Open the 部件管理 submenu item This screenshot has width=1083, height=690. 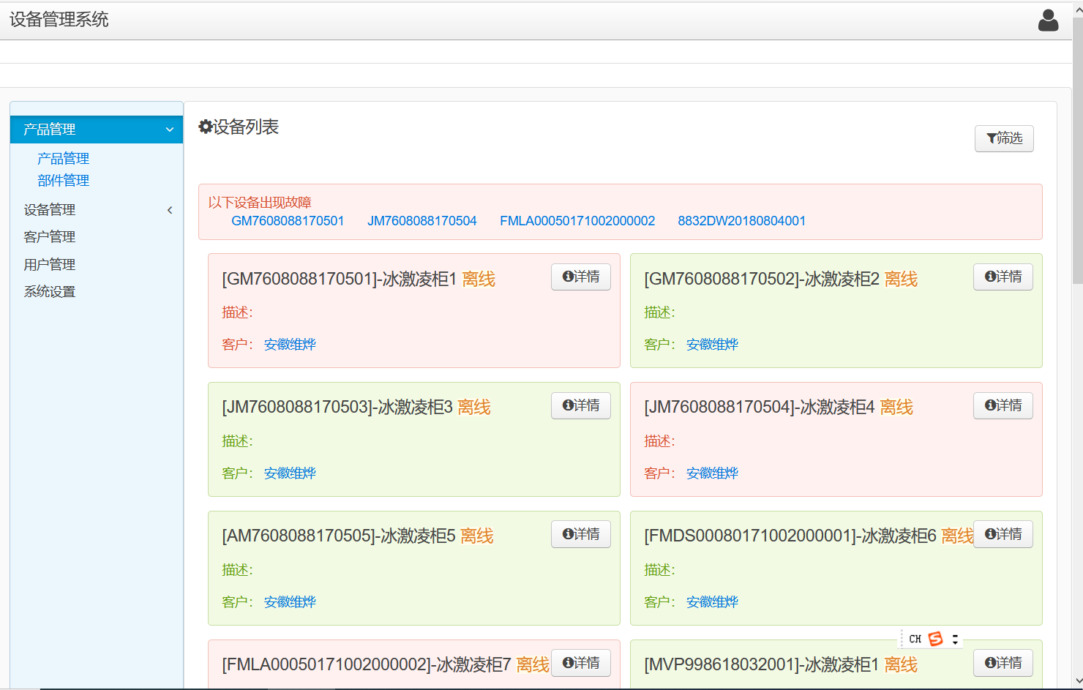point(63,181)
